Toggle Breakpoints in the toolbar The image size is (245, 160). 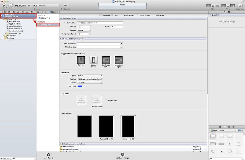pos(65,6)
